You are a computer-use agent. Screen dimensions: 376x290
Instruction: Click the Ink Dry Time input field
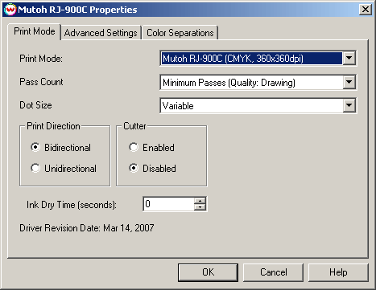pos(168,204)
